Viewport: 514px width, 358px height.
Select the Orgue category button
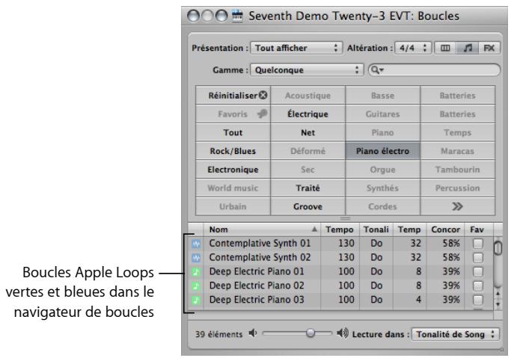pyautogui.click(x=382, y=170)
